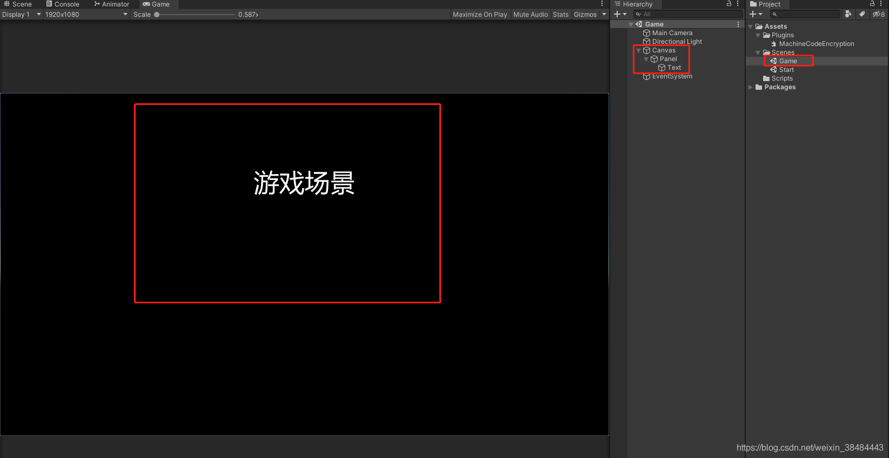Click the Plugins folder icon
Image resolution: width=889 pixels, height=458 pixels.
pos(766,35)
